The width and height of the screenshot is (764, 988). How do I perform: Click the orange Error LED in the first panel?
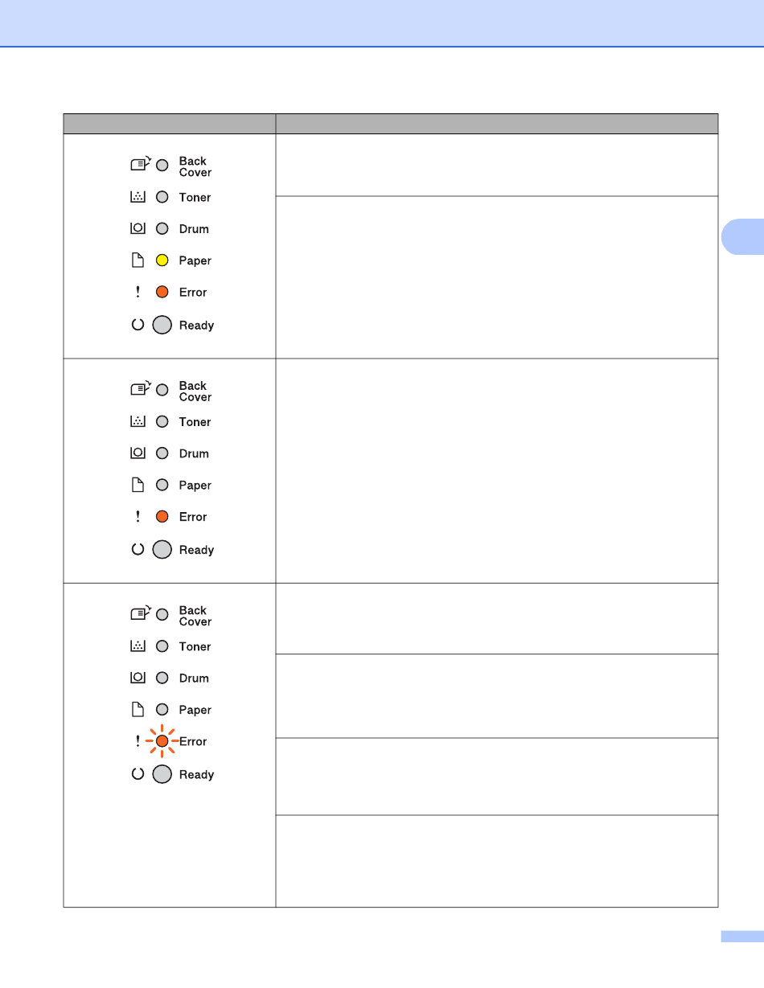click(x=162, y=292)
